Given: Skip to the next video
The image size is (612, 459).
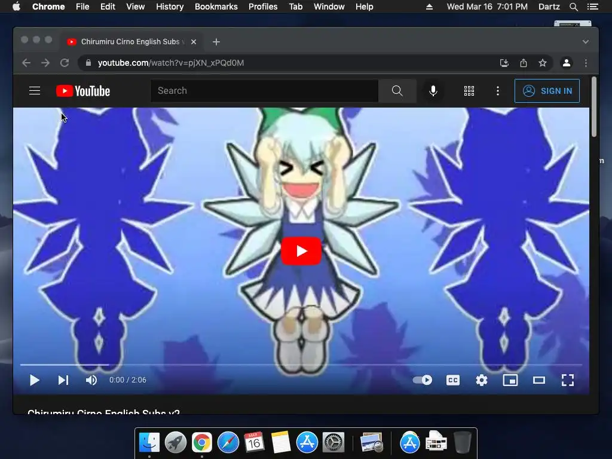Looking at the screenshot, I should [63, 380].
